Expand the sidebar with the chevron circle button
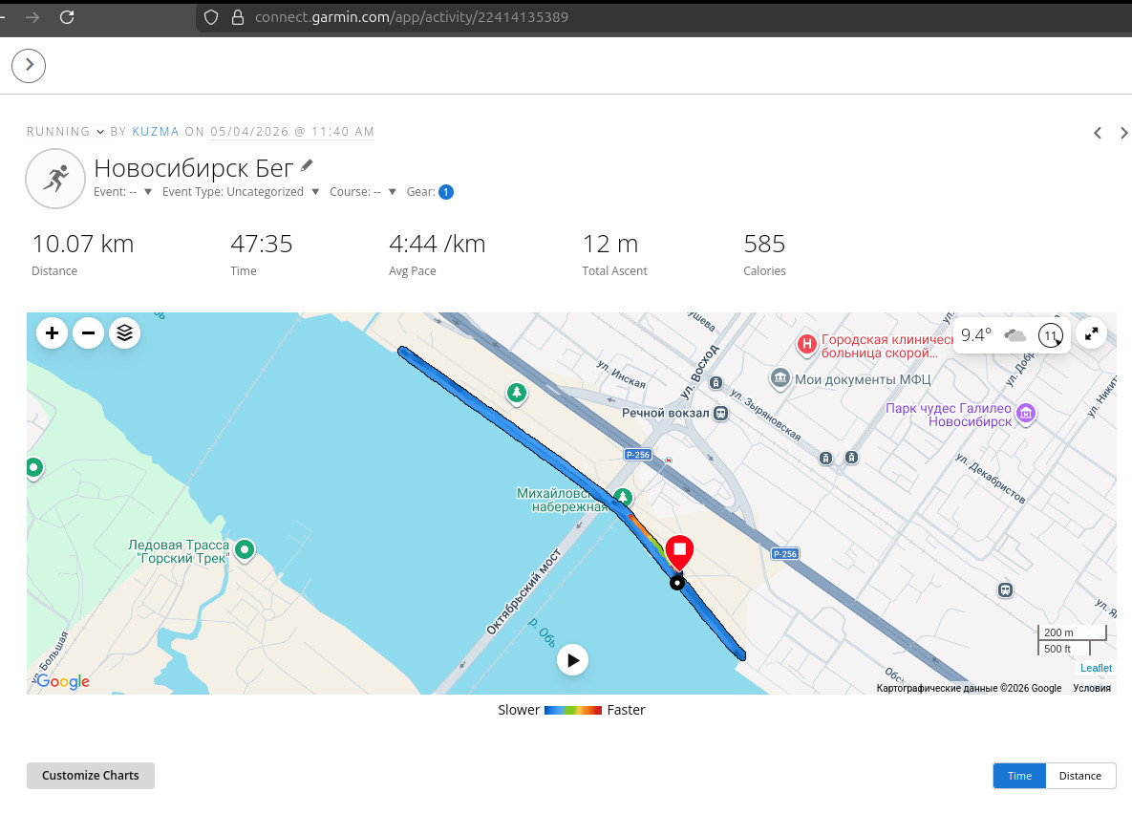The image size is (1132, 814). (x=29, y=66)
